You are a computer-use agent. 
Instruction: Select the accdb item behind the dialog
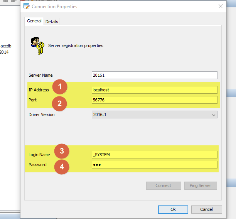6,46
